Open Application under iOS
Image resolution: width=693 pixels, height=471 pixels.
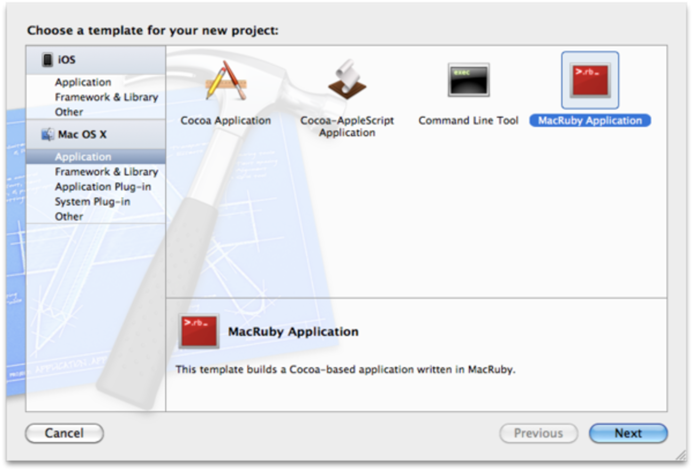tap(83, 82)
